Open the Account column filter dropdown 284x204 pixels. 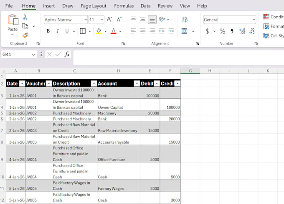click(x=137, y=84)
